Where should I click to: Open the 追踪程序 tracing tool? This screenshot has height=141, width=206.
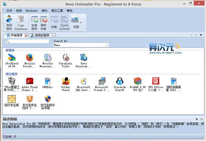click(9, 23)
